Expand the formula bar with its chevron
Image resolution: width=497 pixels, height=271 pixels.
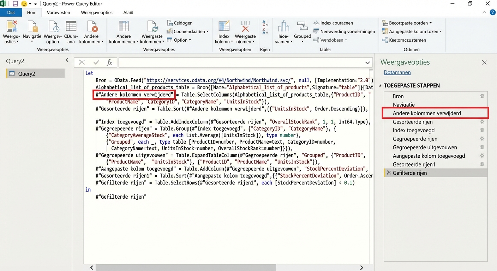367,62
